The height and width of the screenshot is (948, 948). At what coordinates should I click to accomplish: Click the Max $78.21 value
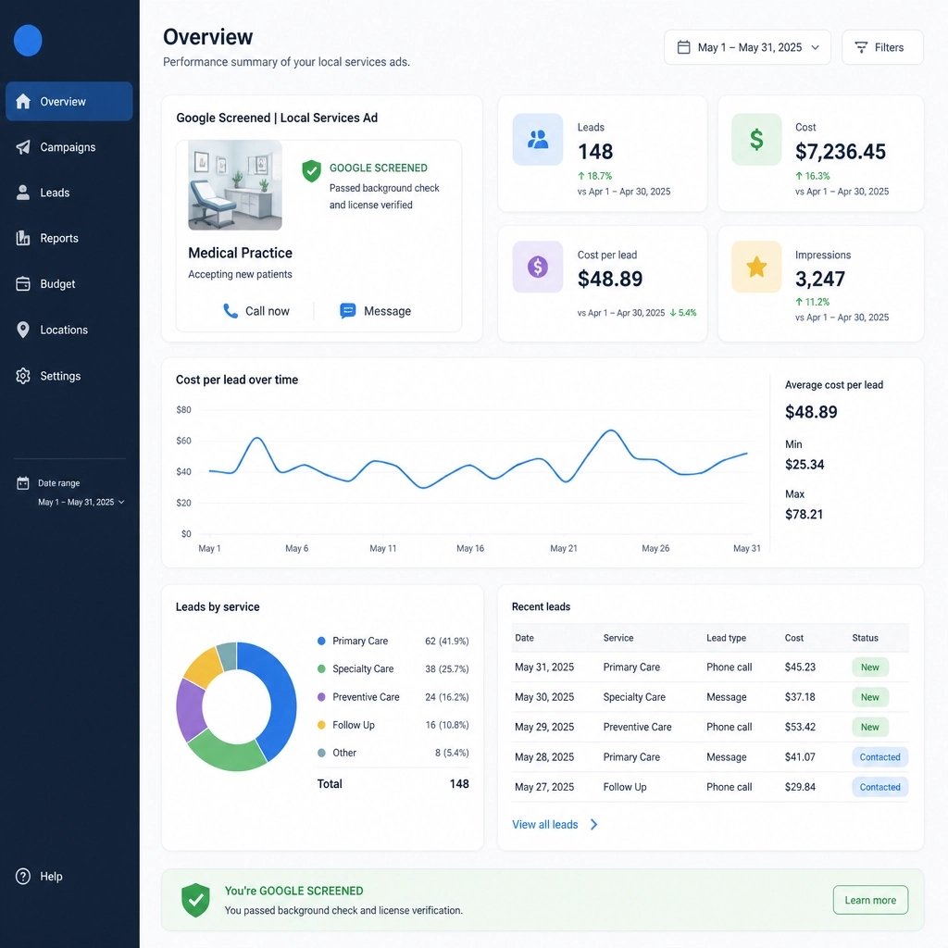[804, 514]
